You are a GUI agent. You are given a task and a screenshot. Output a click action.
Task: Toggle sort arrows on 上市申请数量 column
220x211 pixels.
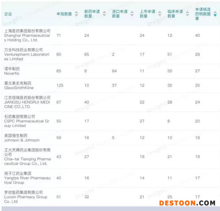pyautogui.click(x=160, y=14)
